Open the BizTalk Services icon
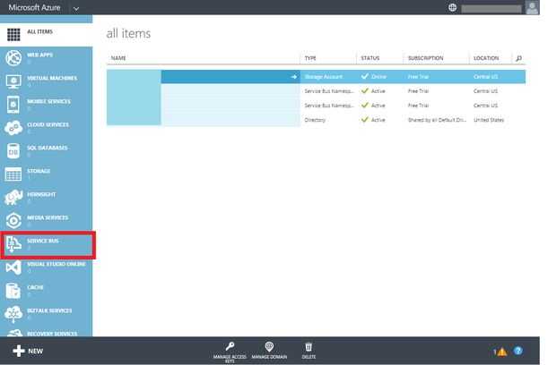 [13, 314]
